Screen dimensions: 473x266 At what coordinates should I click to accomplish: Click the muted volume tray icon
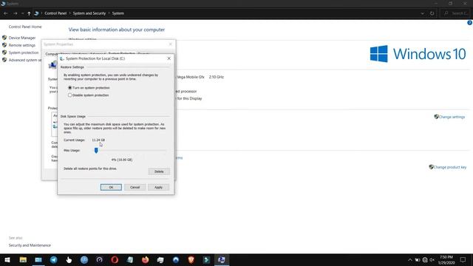(x=432, y=260)
